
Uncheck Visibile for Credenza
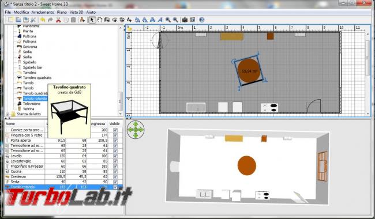115,177
